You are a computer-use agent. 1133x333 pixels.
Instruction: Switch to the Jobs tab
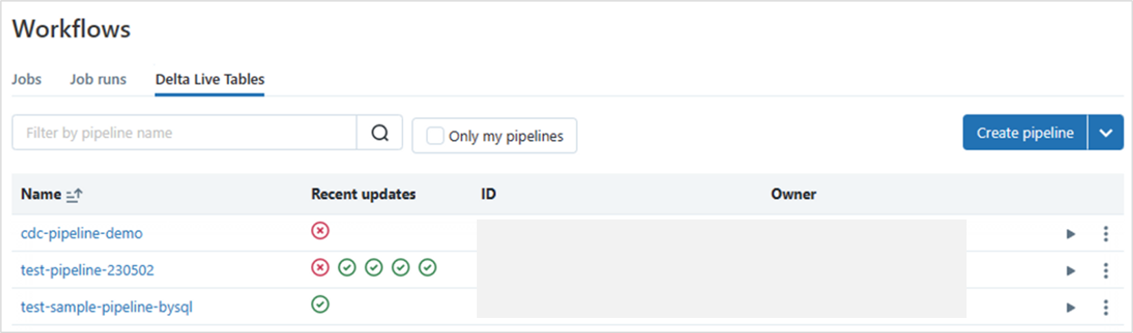(x=26, y=79)
